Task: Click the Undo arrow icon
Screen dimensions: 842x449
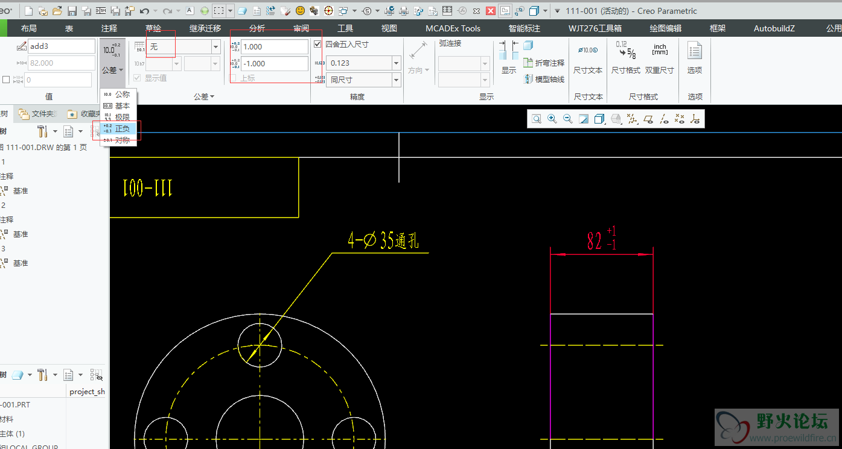Action: coord(144,11)
